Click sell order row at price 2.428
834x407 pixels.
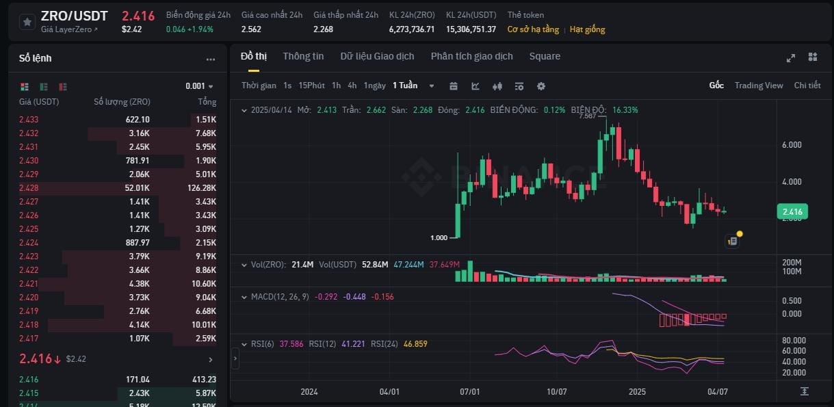click(x=118, y=188)
